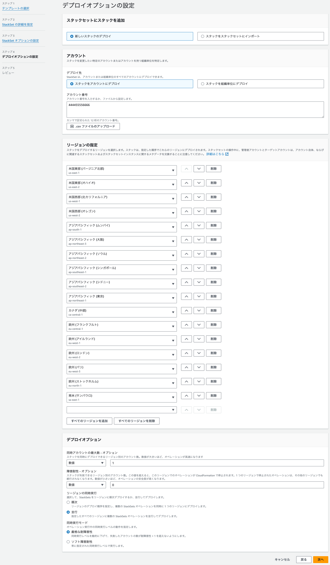Move the ap-south-1 Mumbai region up
Screen dimensions: 330x565
pos(186,225)
